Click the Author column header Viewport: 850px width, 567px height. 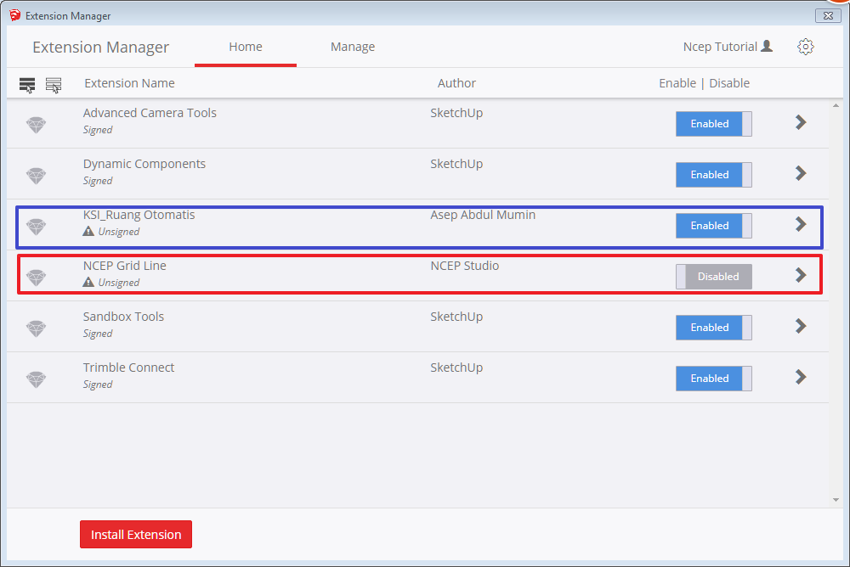point(457,83)
